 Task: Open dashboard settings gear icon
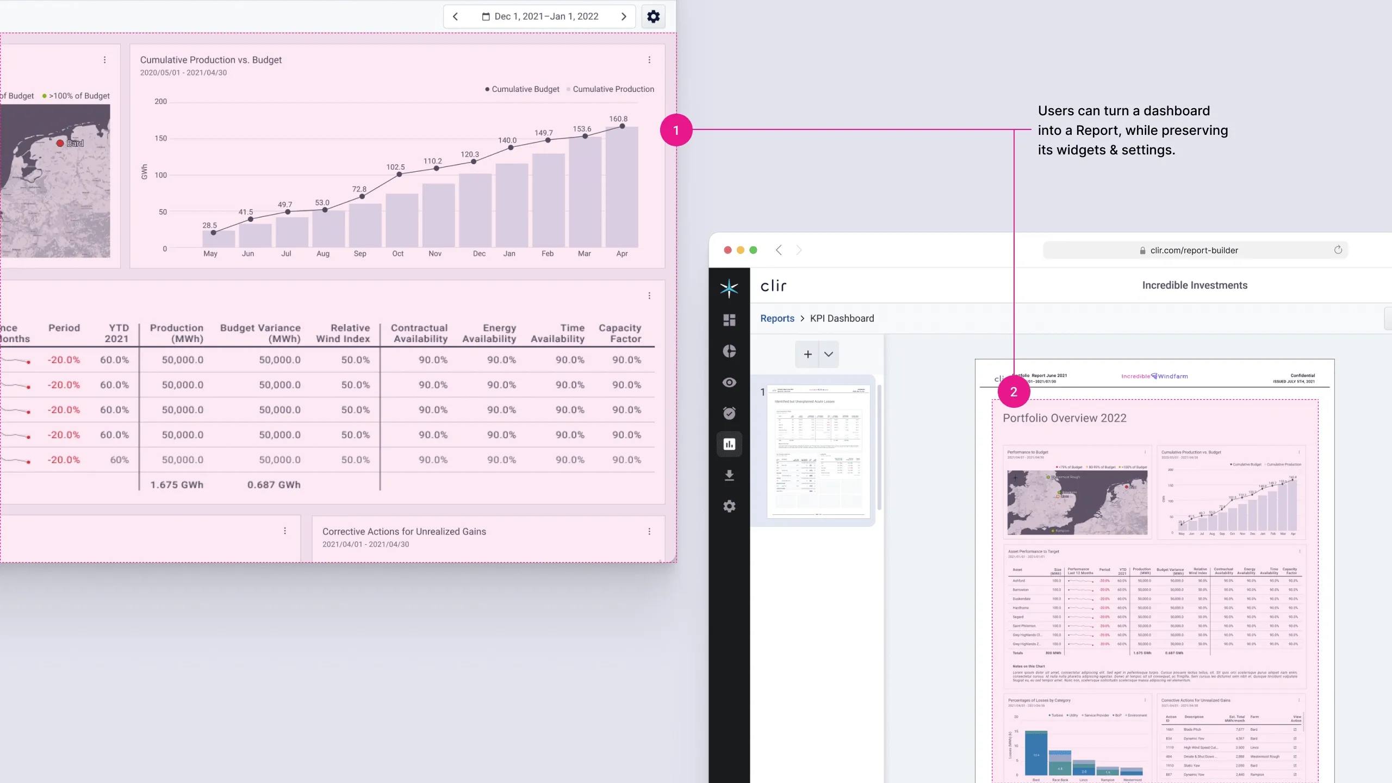[653, 16]
